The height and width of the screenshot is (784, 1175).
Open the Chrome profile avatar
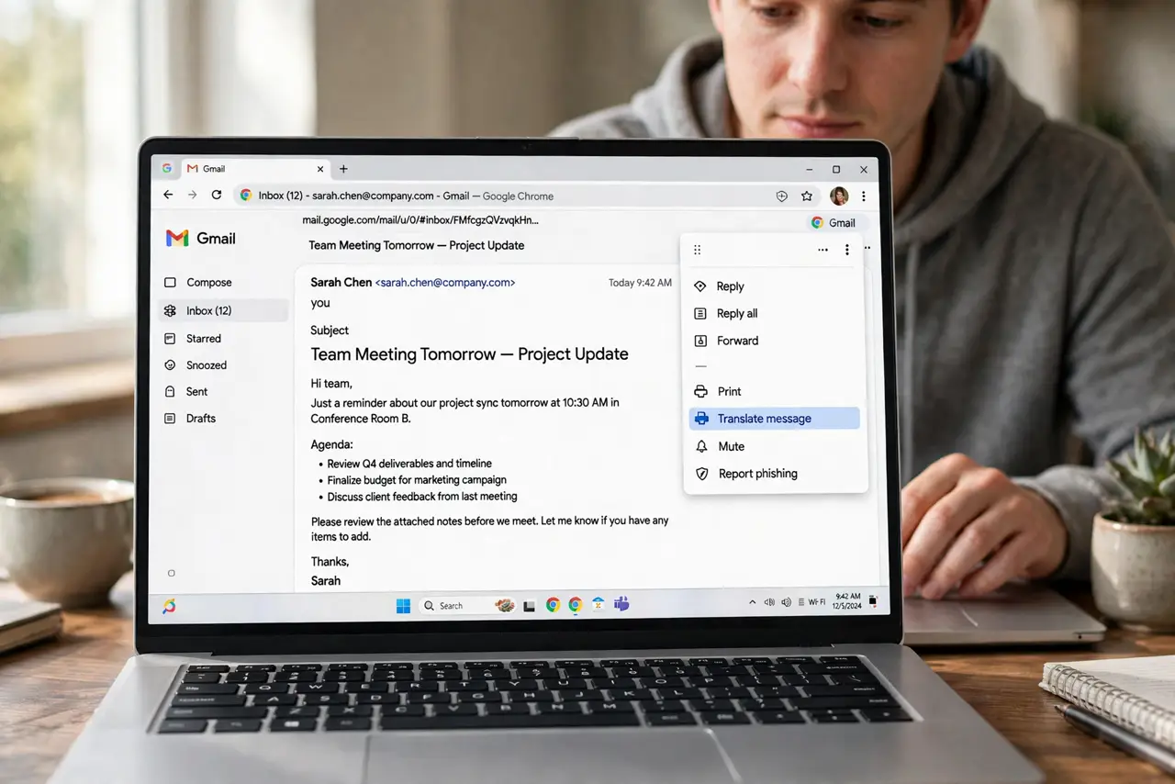click(x=838, y=196)
